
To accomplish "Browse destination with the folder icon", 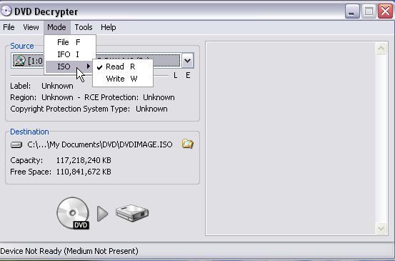I will point(187,144).
